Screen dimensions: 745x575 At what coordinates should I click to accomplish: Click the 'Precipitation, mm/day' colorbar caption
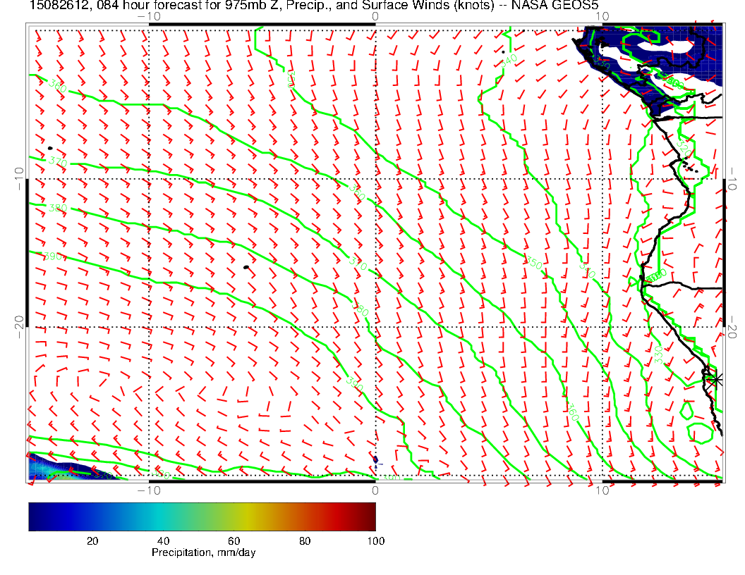coord(203,553)
